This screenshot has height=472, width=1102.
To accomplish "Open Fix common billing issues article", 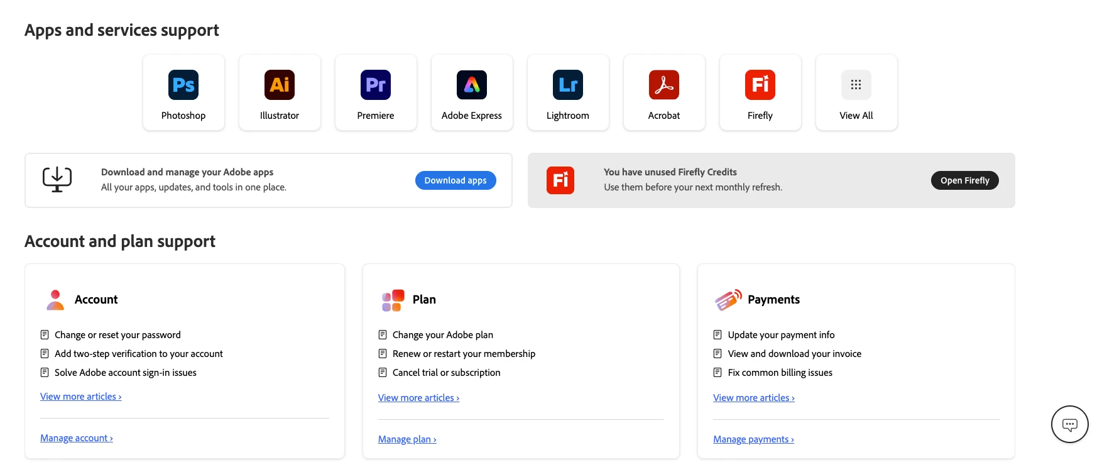I will (780, 373).
